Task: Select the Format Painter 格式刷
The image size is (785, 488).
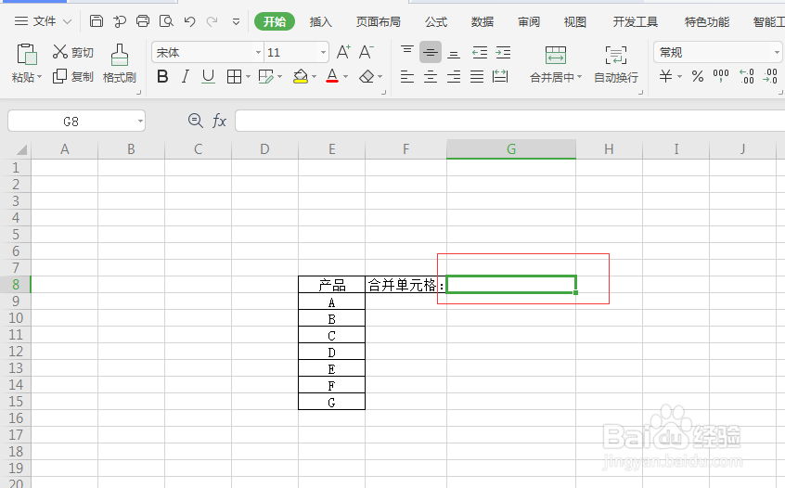Action: pos(119,64)
